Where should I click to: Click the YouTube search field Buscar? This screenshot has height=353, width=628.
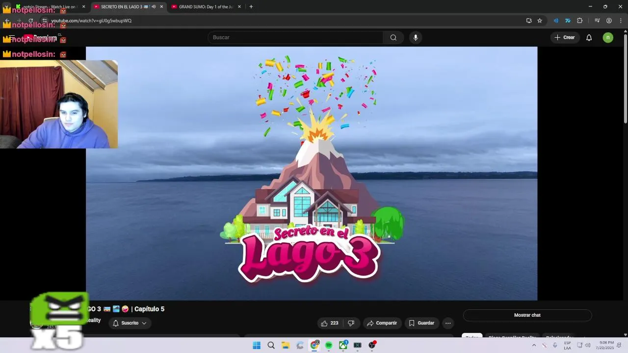[296, 37]
